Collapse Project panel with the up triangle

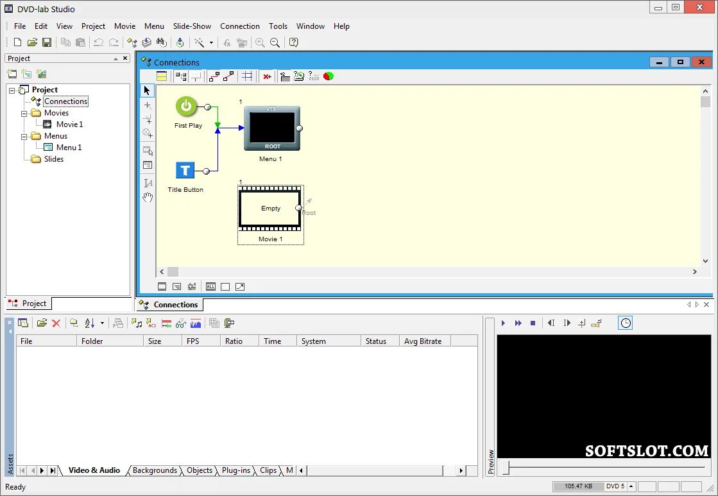pos(115,58)
